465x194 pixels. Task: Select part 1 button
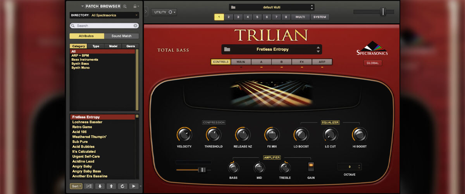pos(219,17)
